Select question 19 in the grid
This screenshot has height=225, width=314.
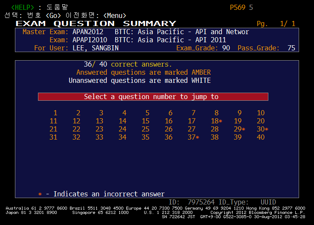(x=238, y=121)
